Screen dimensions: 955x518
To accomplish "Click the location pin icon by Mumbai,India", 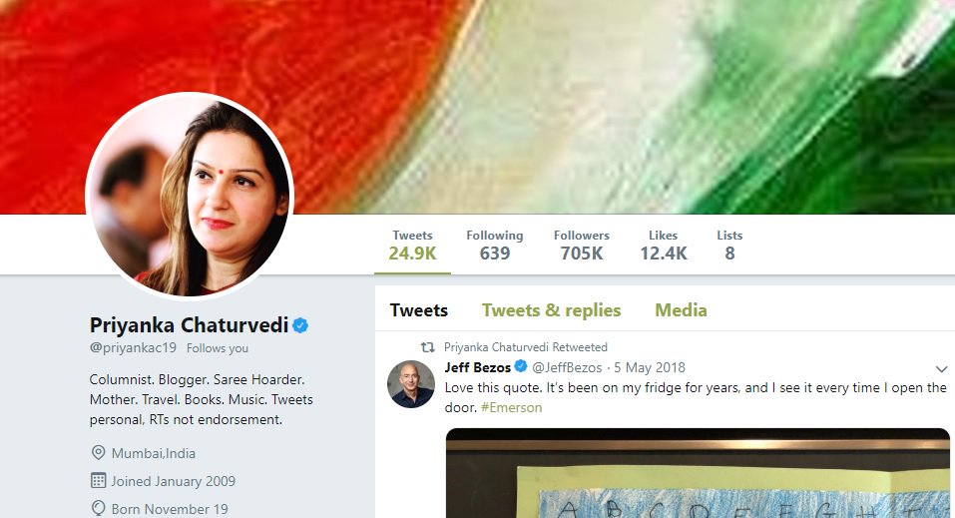I will pos(98,453).
